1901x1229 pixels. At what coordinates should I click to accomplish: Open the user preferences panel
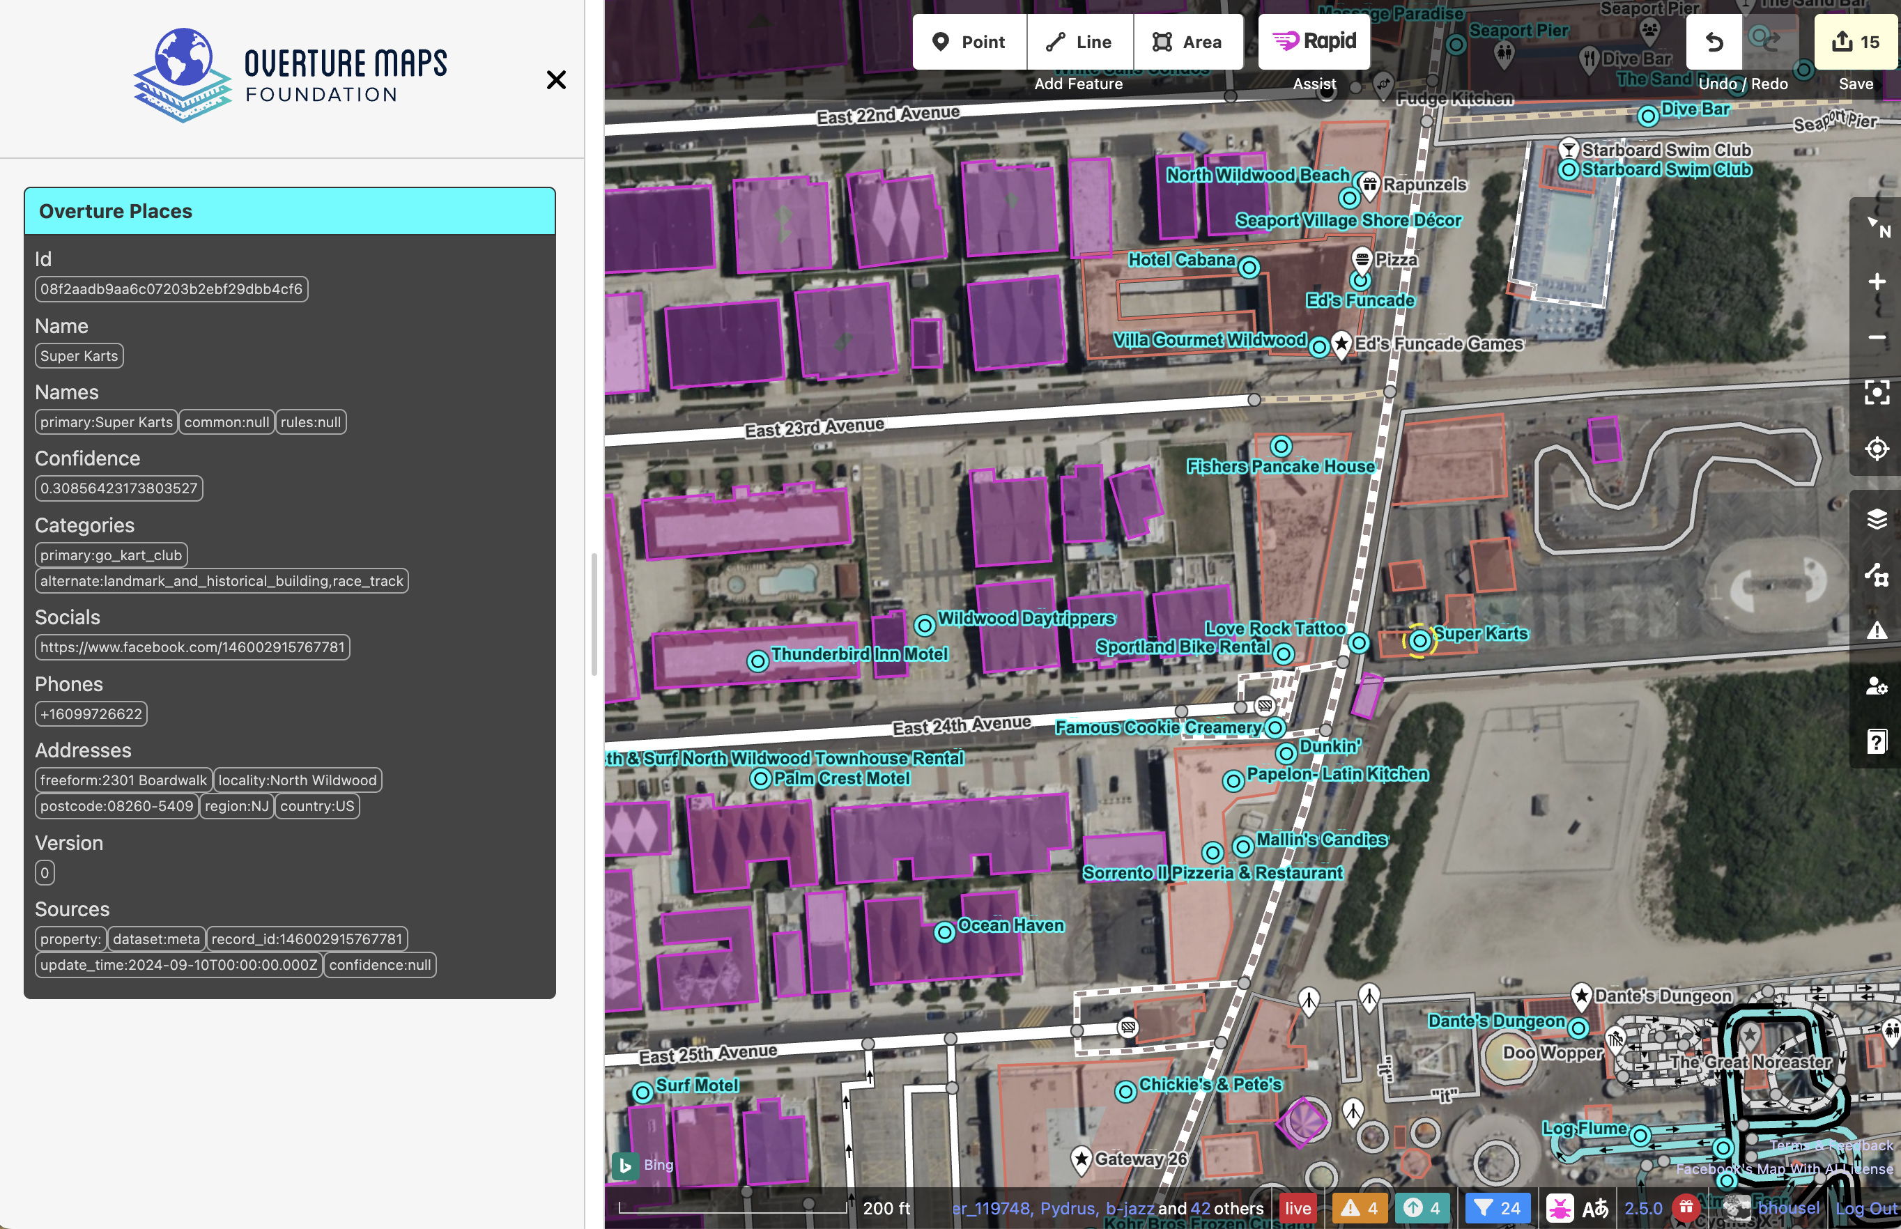tap(1876, 686)
